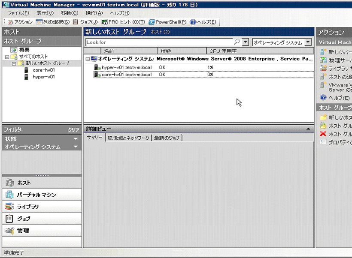This screenshot has height=258, width=352.
Task: Click the ジョブ toolbar icon
Action: (76, 22)
